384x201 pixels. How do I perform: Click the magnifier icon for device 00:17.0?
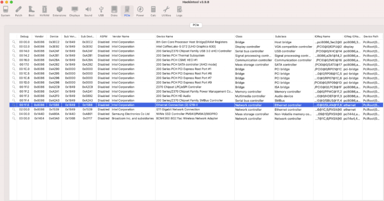(x=14, y=64)
